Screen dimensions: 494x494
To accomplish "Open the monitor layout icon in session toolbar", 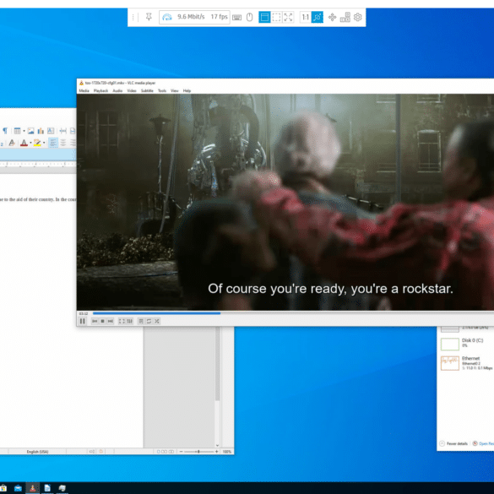I will click(345, 17).
